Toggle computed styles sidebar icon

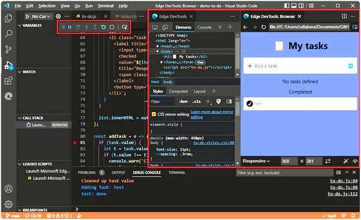[x=228, y=101]
